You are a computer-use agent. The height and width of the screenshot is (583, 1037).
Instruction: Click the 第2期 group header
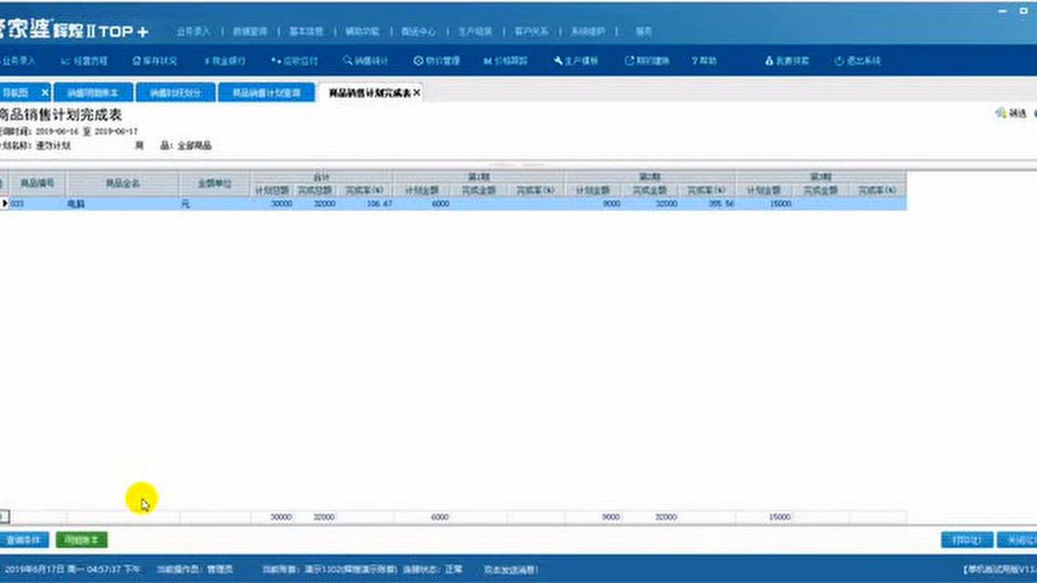point(651,176)
